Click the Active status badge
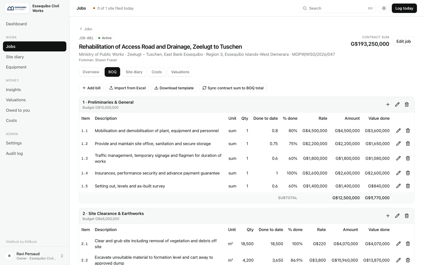 (105, 38)
